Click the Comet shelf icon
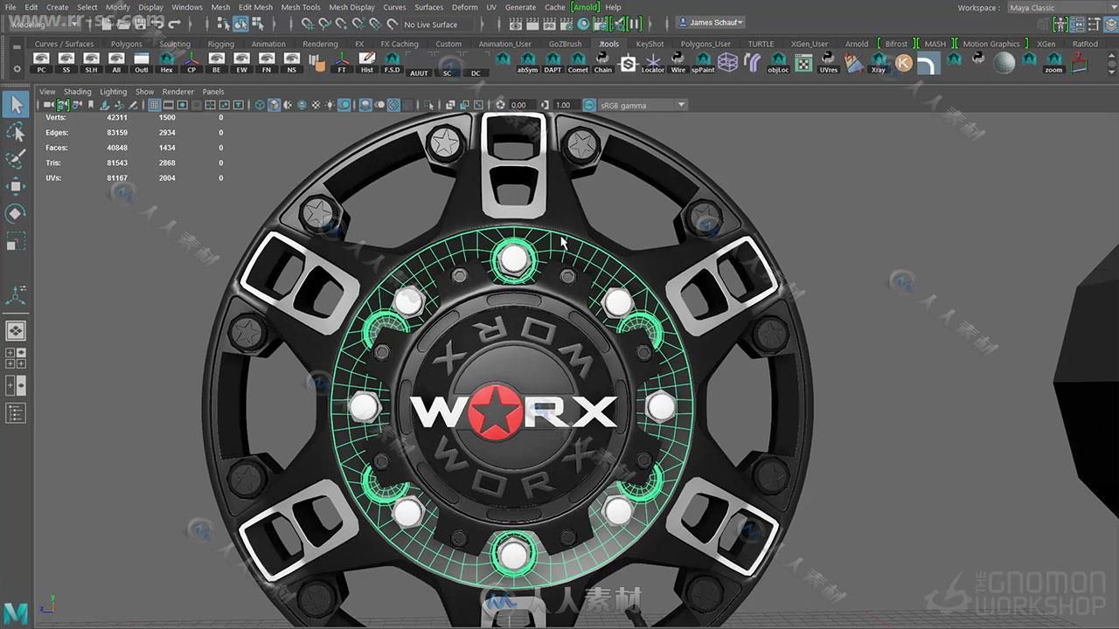This screenshot has width=1119, height=629. tap(578, 62)
